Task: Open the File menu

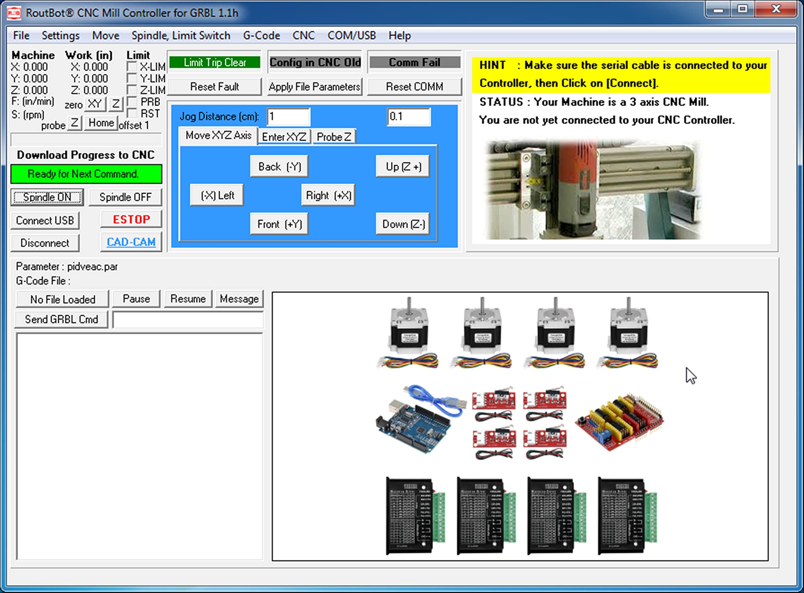Action: coord(21,35)
